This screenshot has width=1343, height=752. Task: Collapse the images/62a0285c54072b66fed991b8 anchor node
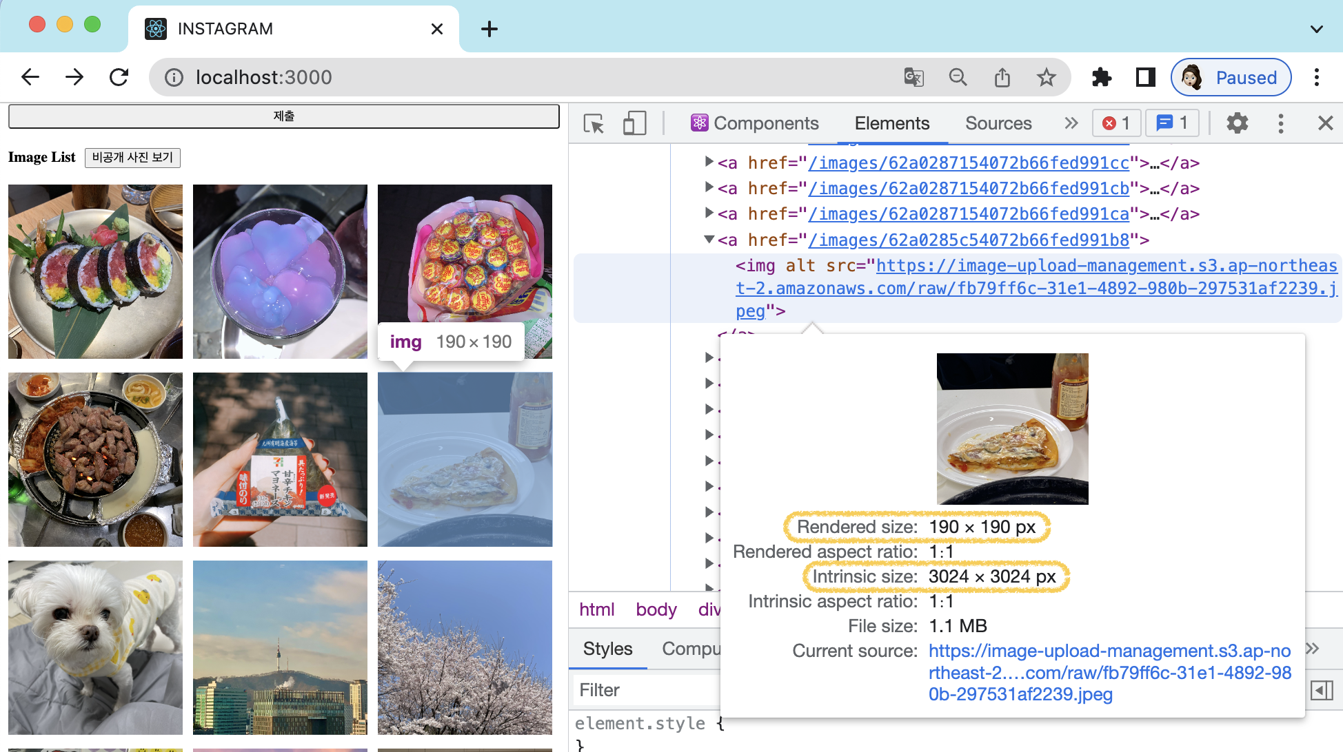[709, 240]
